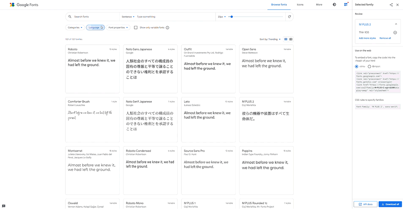Image resolution: width=403 pixels, height=209 pixels.
Task: Click the 1321 of 1321 families text
Action: click(74, 40)
